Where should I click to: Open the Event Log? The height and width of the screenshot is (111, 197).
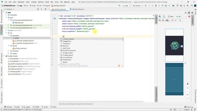coord(189,107)
